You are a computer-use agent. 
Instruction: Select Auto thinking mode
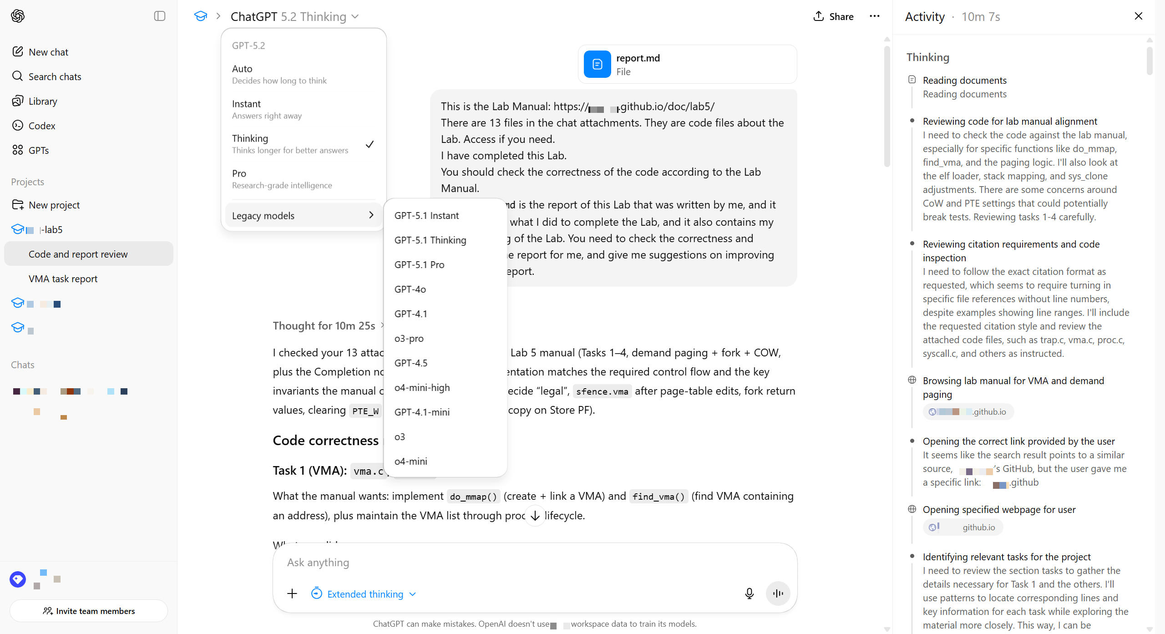click(x=304, y=74)
